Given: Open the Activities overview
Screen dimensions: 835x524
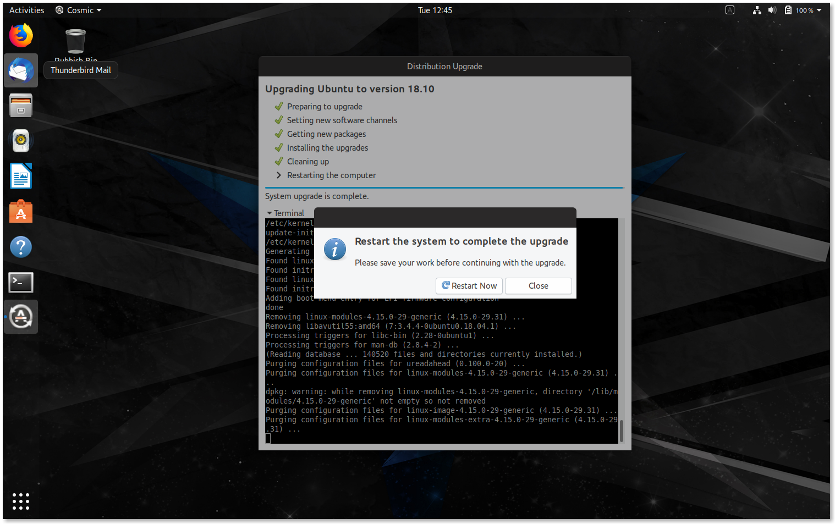Looking at the screenshot, I should (26, 10).
